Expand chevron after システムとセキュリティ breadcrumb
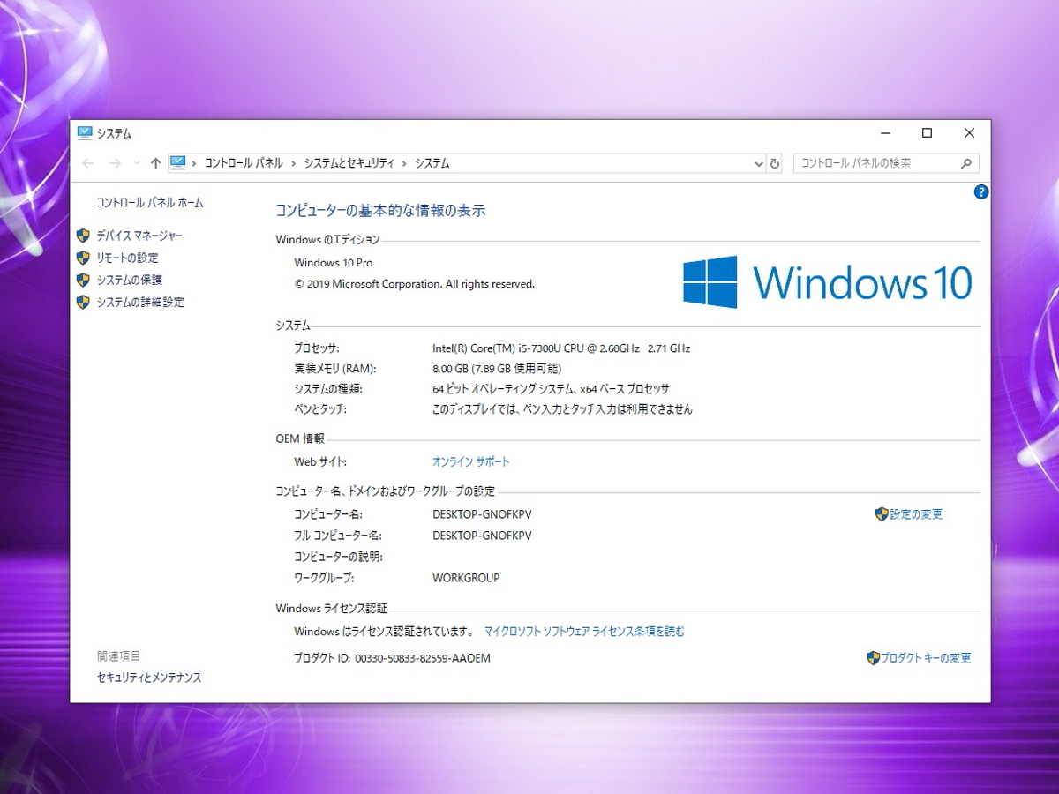This screenshot has width=1059, height=794. pyautogui.click(x=405, y=163)
